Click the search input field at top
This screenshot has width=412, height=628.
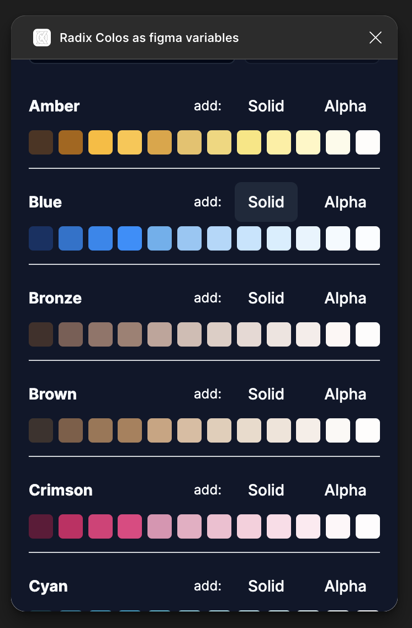click(x=131, y=61)
